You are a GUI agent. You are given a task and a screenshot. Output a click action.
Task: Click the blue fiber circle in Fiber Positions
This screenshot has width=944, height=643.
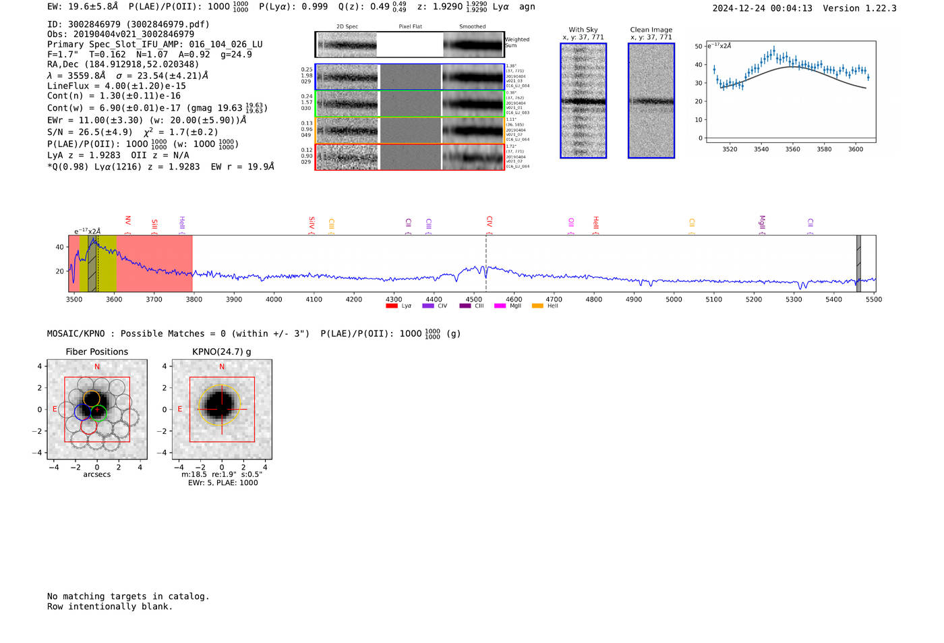pyautogui.click(x=83, y=411)
